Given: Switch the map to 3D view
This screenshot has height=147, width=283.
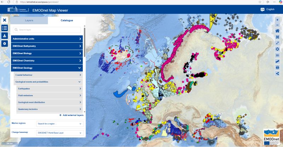Looking at the screenshot, I should (x=277, y=55).
